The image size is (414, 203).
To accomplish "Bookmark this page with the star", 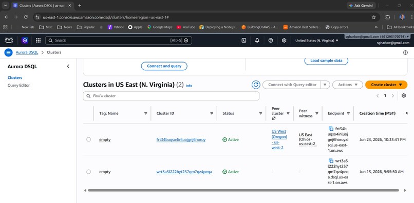I will [x=373, y=17].
